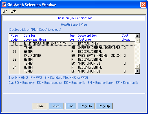Jump to list top with scrollbar icon
The width and height of the screenshot is (148, 114).
[137, 36]
